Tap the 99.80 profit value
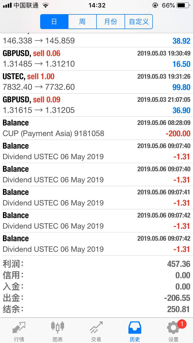 point(181,87)
